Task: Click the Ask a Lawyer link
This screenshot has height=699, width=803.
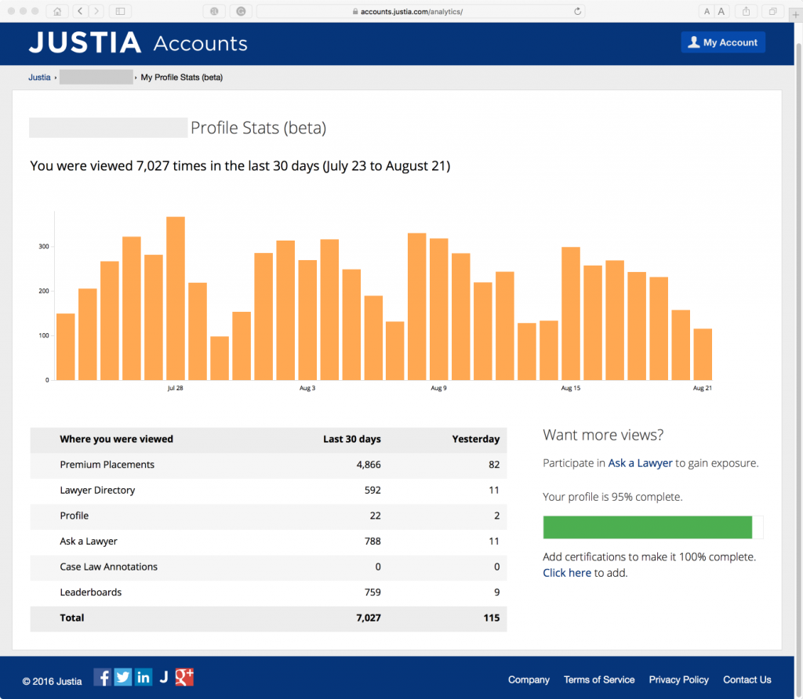Action: [640, 463]
